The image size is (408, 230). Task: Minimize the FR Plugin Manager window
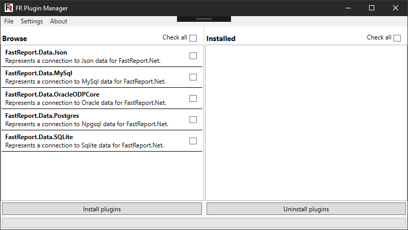348,8
